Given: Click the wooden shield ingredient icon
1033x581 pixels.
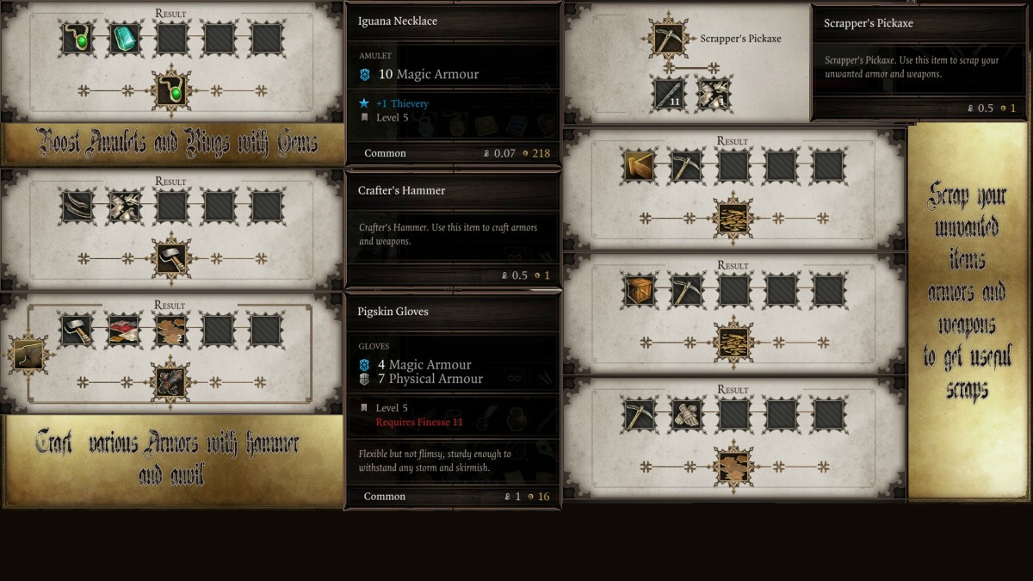Looking at the screenshot, I should tap(640, 167).
